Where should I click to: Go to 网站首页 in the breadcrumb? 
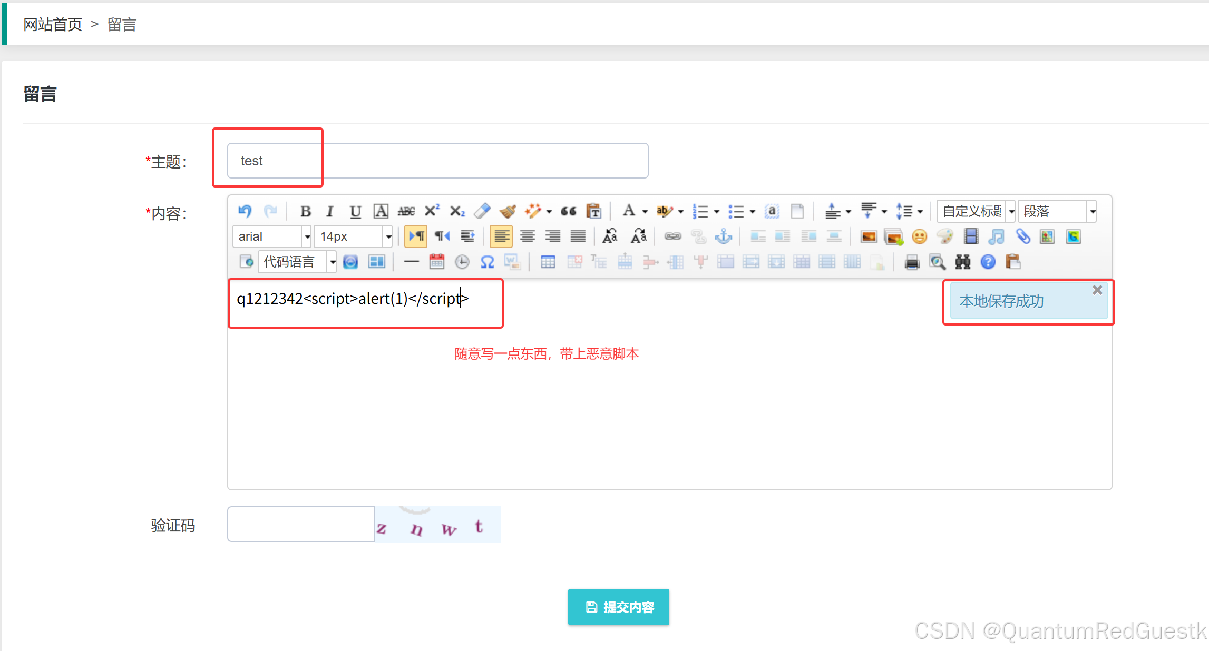coord(53,24)
